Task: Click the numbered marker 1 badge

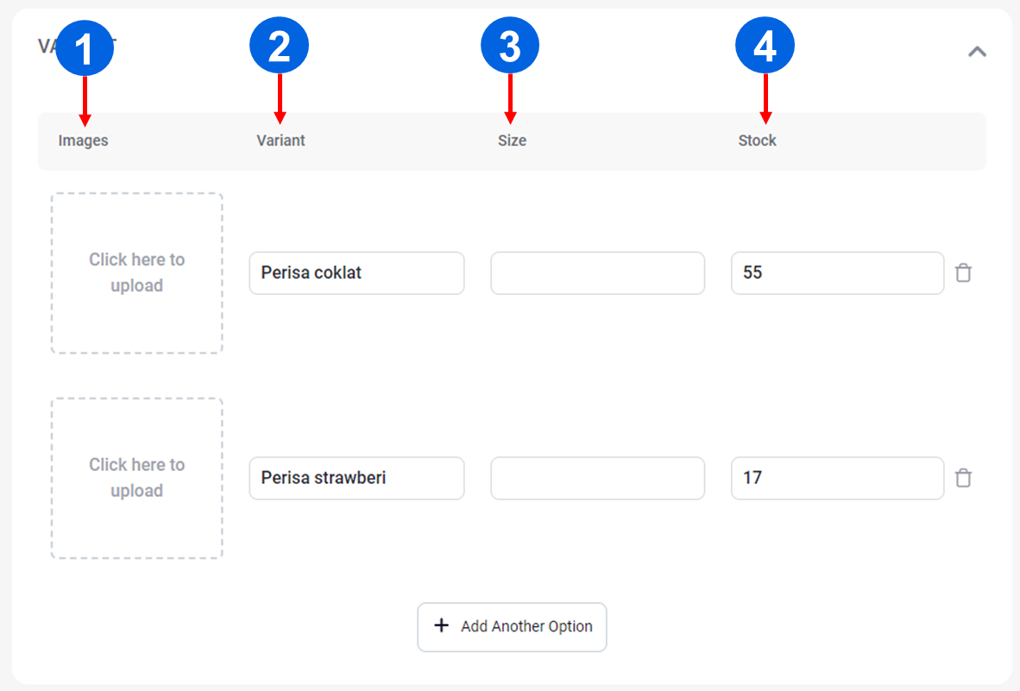Action: [x=85, y=47]
